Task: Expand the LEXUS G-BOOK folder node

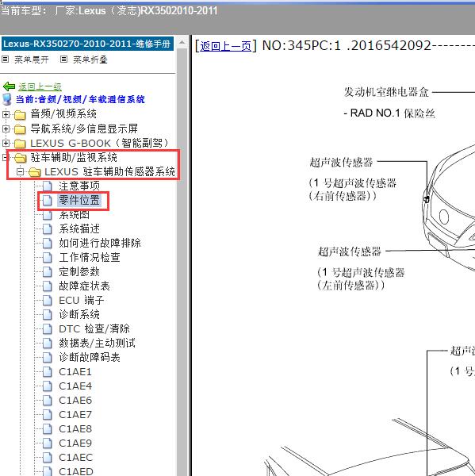Action: (x=6, y=143)
